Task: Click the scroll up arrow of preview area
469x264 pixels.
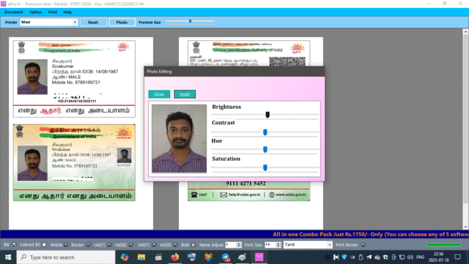Action: [x=466, y=31]
